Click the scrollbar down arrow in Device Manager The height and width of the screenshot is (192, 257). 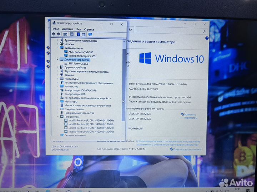click(x=124, y=134)
